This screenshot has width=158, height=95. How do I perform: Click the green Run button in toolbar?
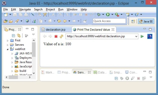[108, 15]
